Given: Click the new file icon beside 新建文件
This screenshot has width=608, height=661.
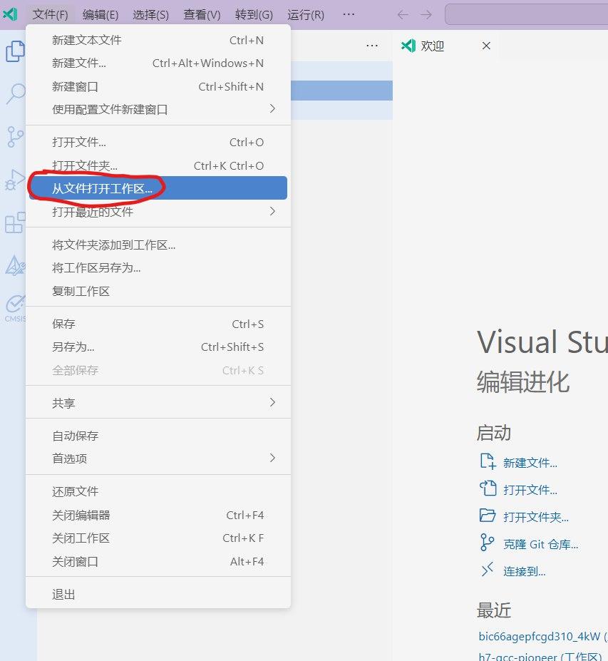Looking at the screenshot, I should [x=488, y=461].
